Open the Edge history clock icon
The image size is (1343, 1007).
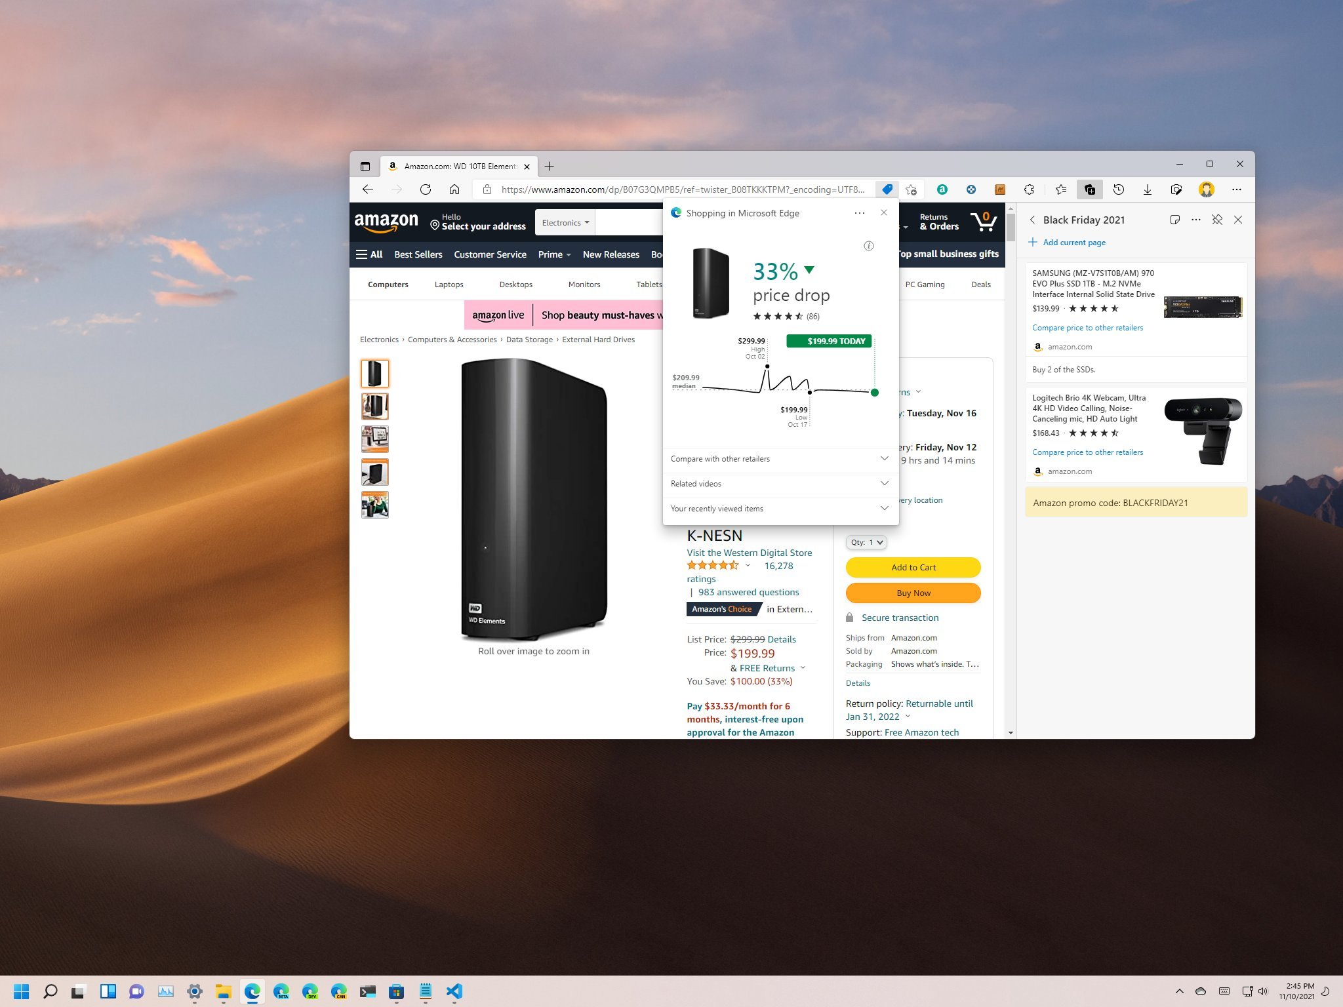point(1118,190)
